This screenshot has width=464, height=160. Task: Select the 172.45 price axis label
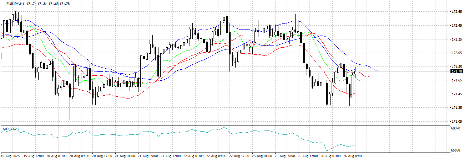[x=457, y=26]
